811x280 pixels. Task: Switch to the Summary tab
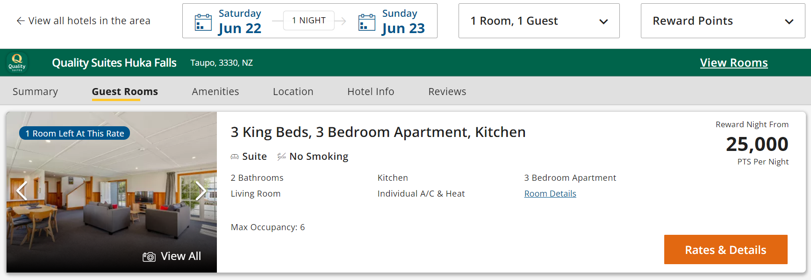tap(35, 91)
